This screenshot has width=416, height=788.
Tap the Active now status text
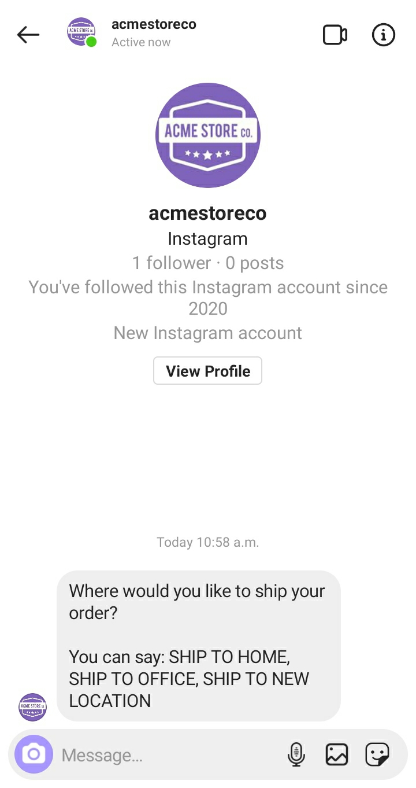coord(141,42)
